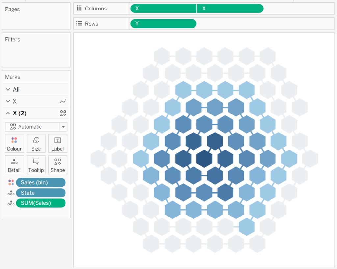The height and width of the screenshot is (269, 337).
Task: Click the detail icon beside SUM(Sales)
Action: tap(11, 203)
